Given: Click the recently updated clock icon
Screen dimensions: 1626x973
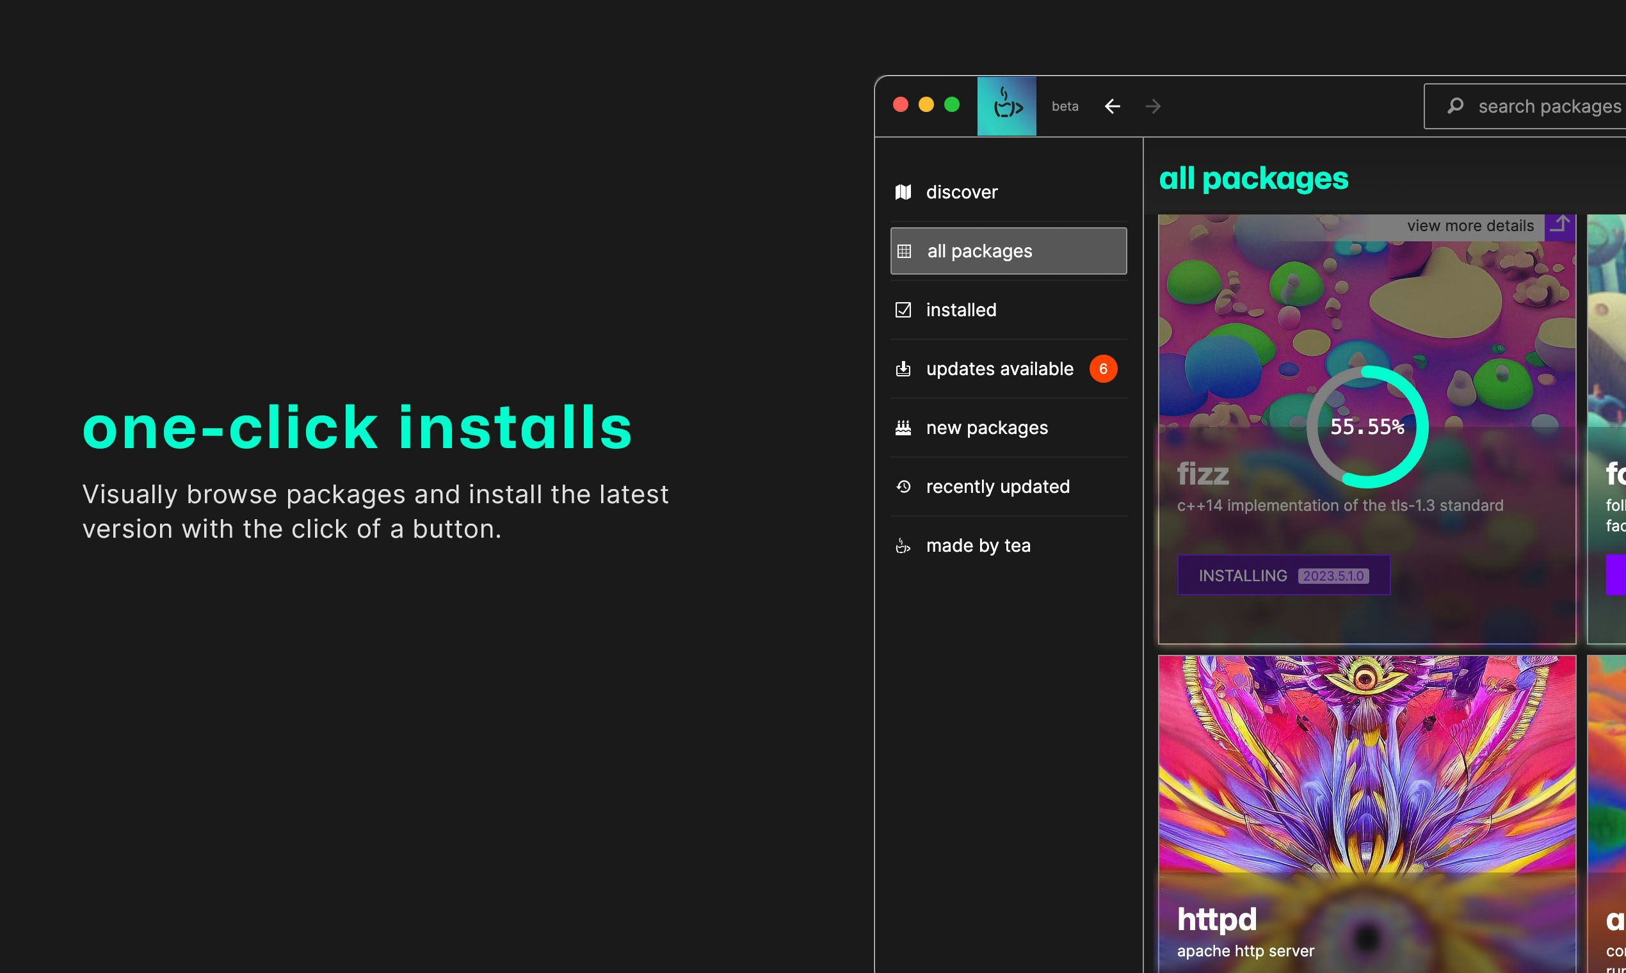Looking at the screenshot, I should pos(903,486).
